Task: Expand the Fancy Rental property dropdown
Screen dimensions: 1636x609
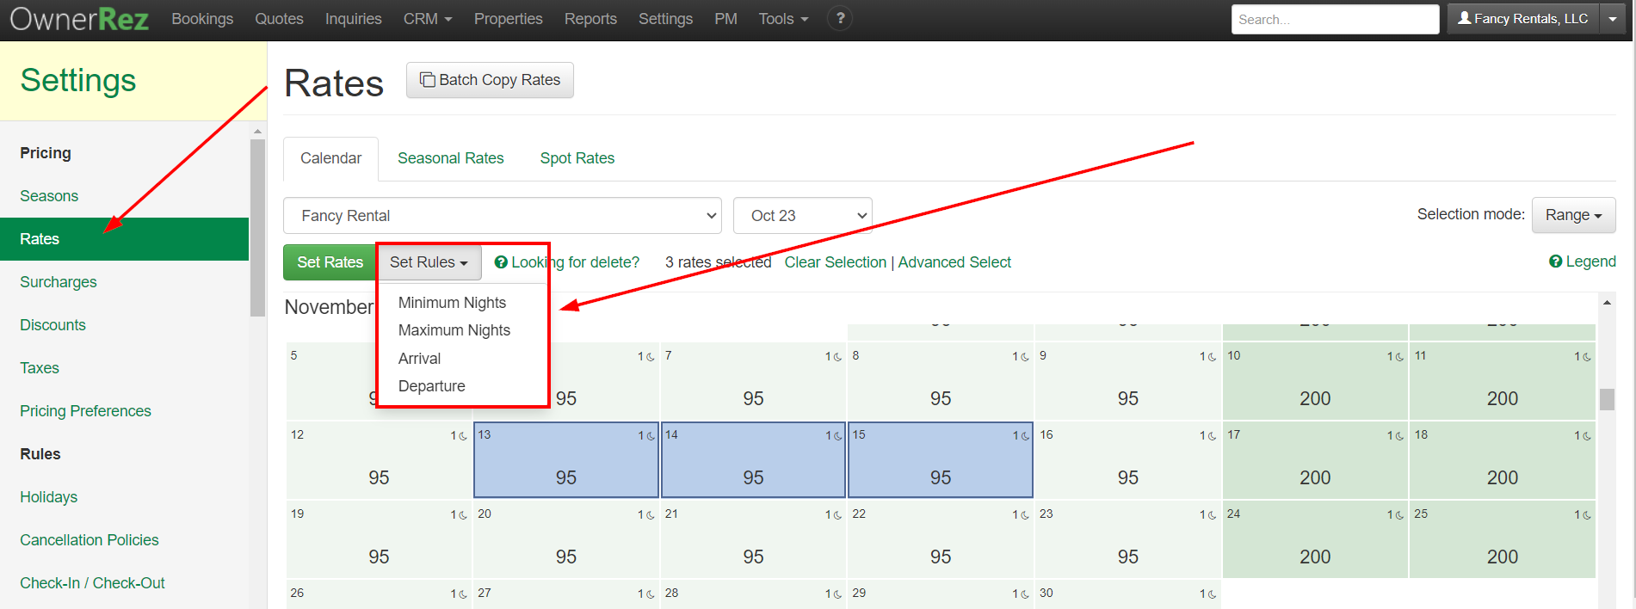Action: coord(503,216)
